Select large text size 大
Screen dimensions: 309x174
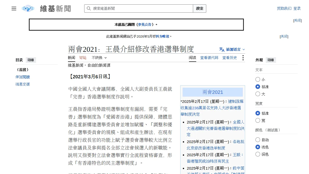point(258,94)
